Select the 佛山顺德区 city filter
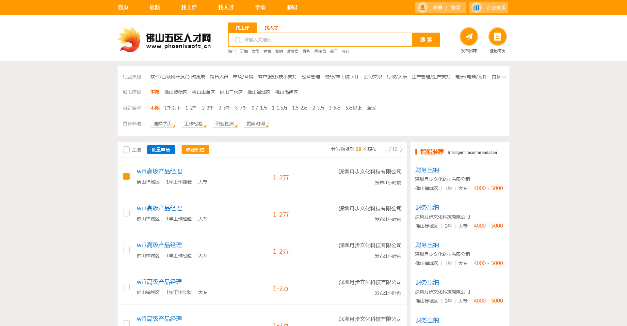This screenshot has width=627, height=326. pos(176,93)
